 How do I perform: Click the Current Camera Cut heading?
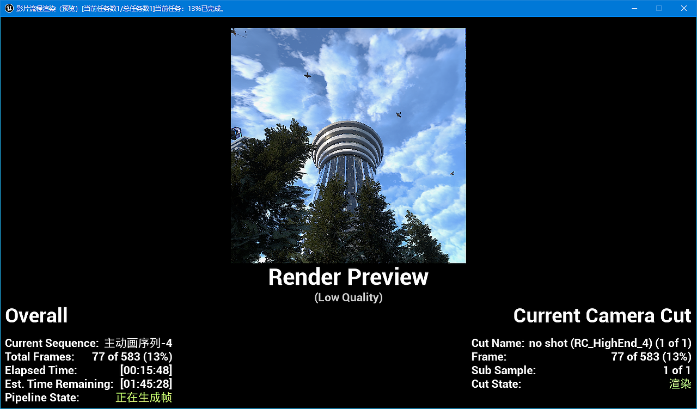pos(602,315)
